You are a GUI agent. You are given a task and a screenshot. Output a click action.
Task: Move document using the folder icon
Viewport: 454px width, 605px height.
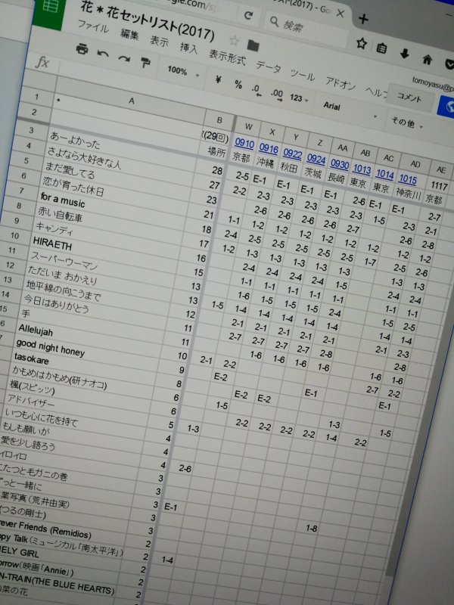253,45
